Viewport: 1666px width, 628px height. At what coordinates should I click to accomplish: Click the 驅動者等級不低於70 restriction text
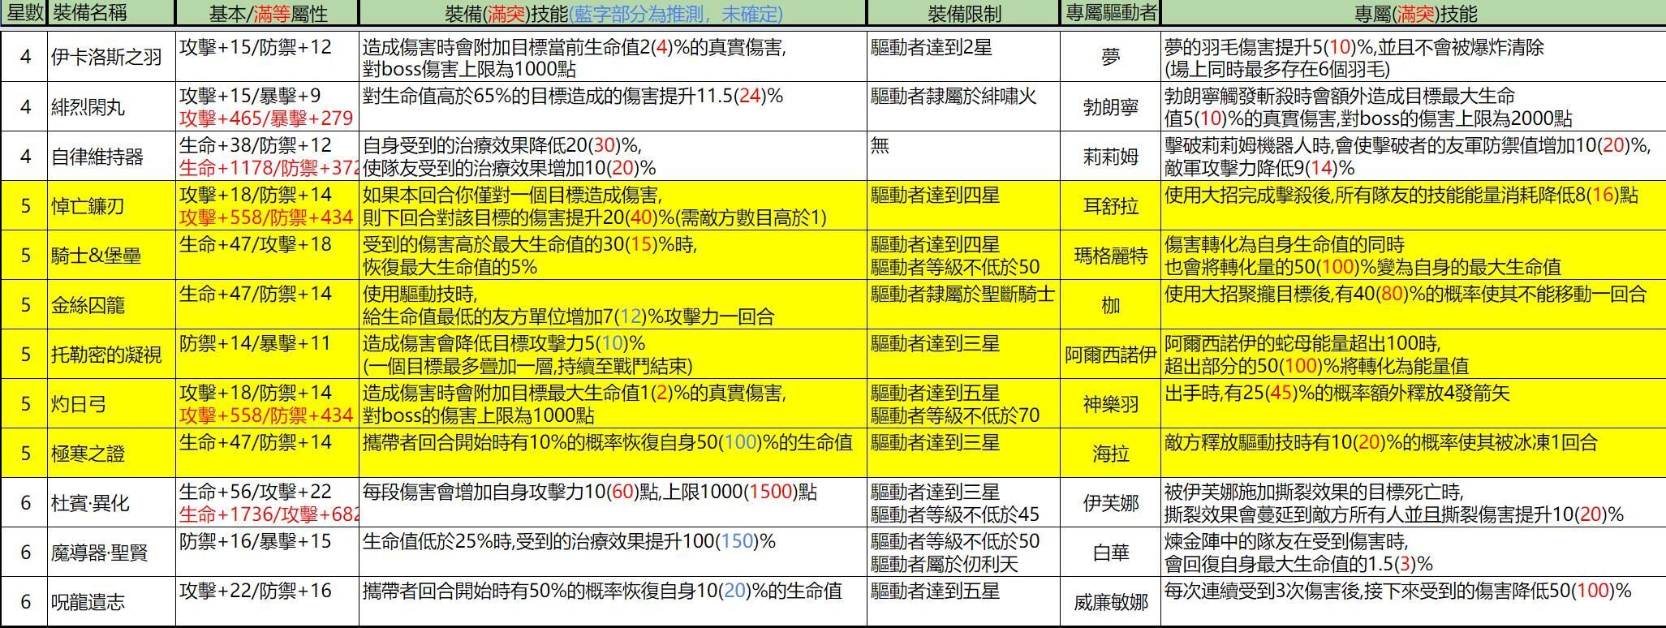[x=955, y=415]
